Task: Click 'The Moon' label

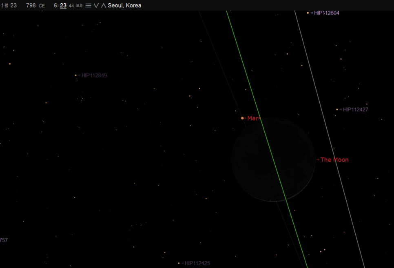Action: [334, 159]
